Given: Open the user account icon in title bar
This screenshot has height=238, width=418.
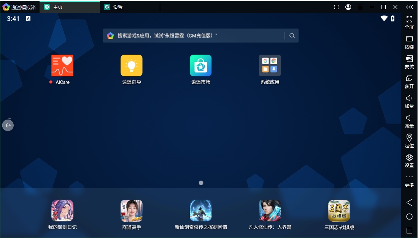Looking at the screenshot, I should (348, 6).
